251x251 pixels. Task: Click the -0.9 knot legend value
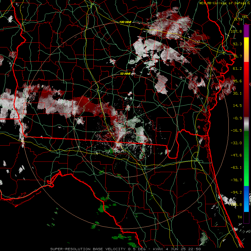tap(237, 118)
